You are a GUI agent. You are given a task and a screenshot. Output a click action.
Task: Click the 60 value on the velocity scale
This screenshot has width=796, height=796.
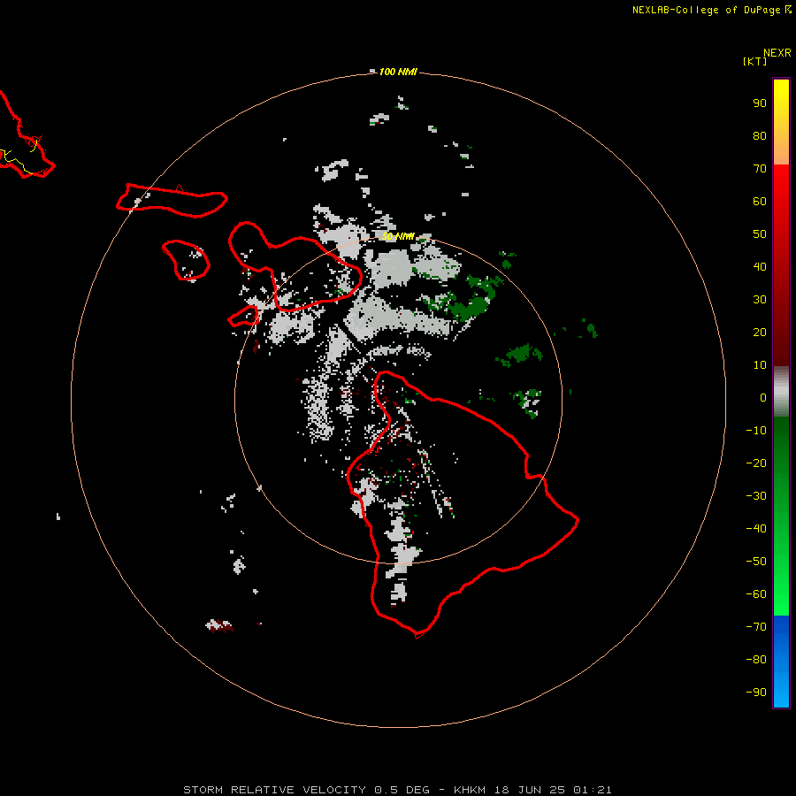click(760, 201)
